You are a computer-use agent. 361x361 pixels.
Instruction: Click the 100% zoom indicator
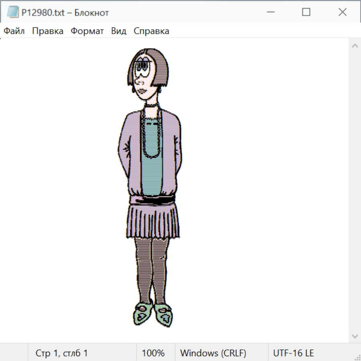[153, 353]
